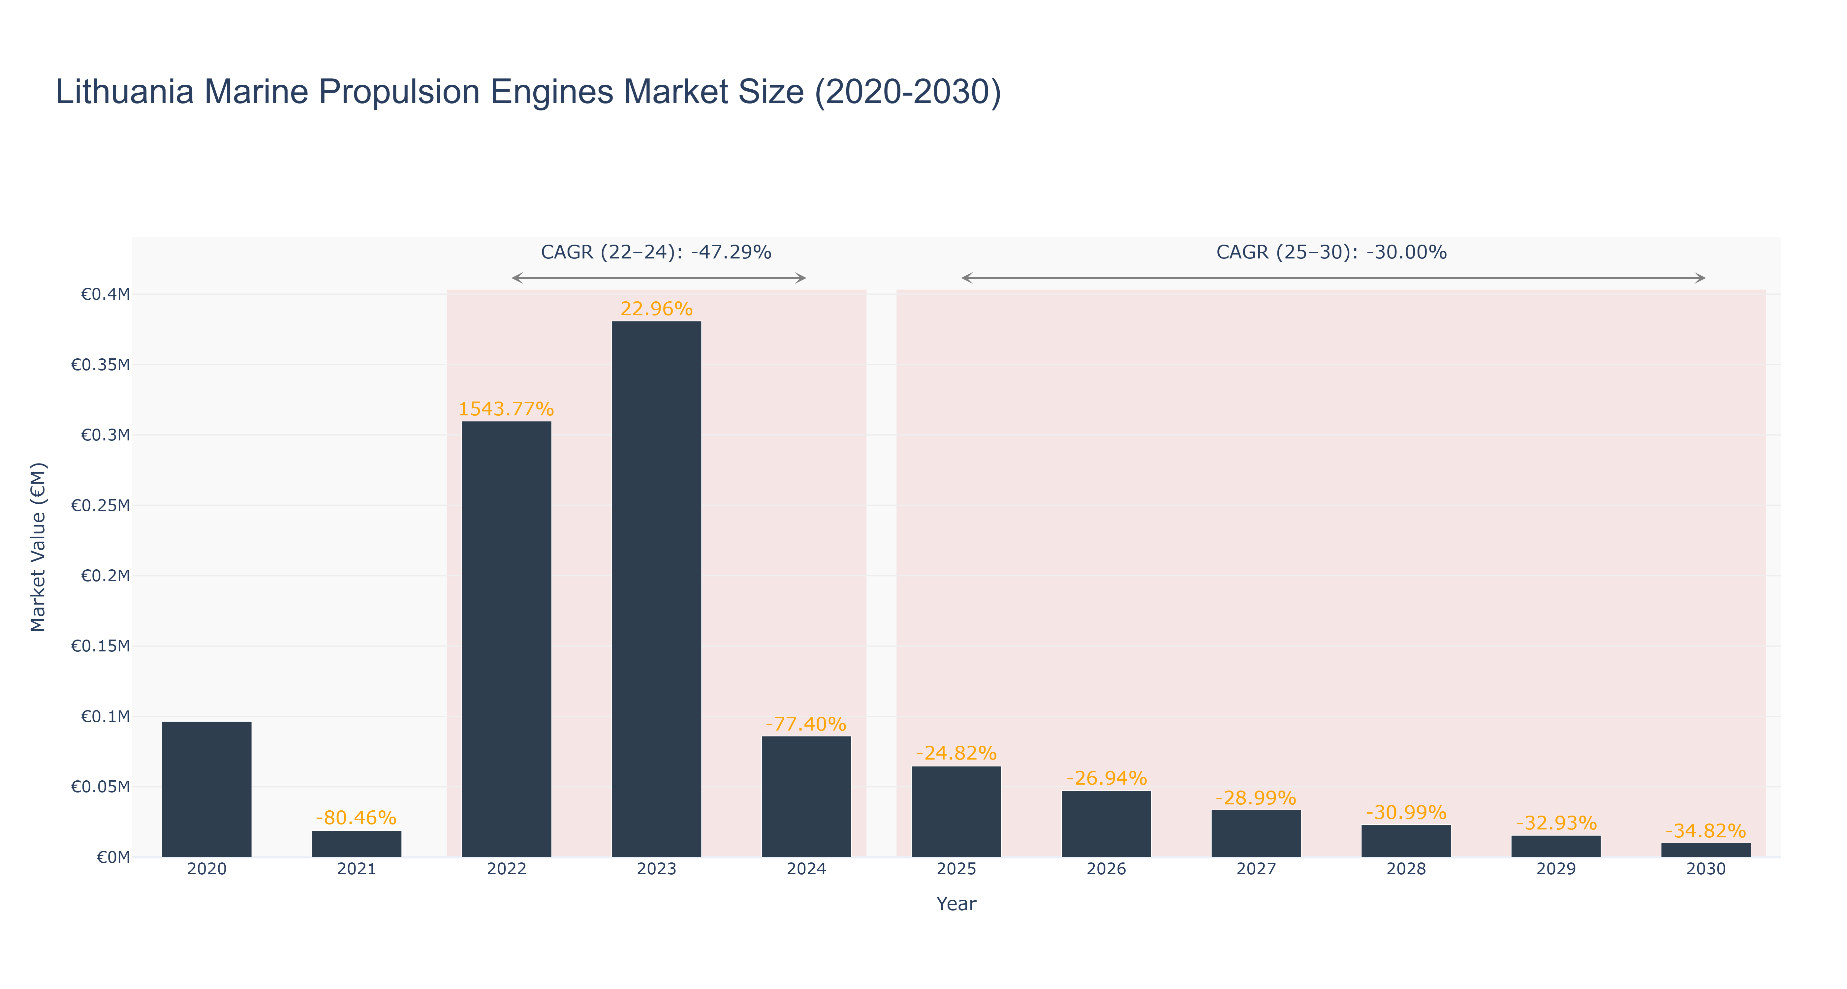Click the '2027' x-axis tick label

[1256, 869]
